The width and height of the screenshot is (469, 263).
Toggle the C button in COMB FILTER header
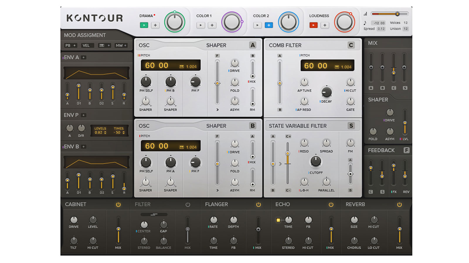click(x=351, y=45)
